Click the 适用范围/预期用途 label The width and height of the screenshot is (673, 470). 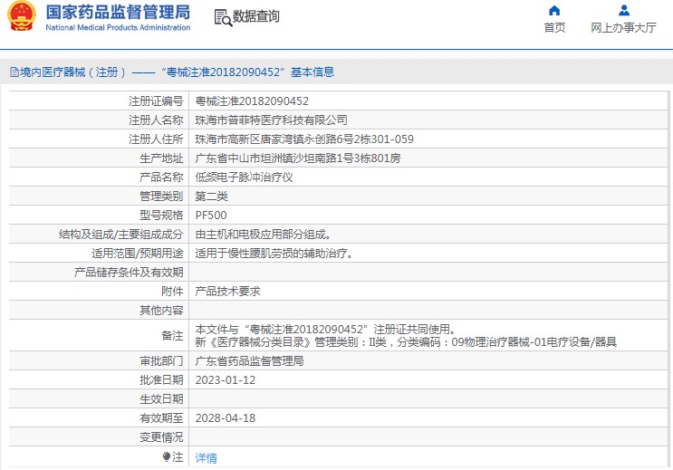coord(138,254)
